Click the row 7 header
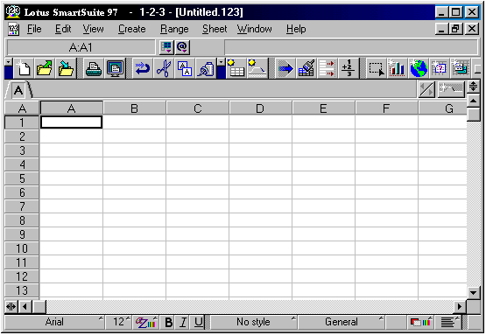Screen dimensions: 486x335 coord(22,206)
